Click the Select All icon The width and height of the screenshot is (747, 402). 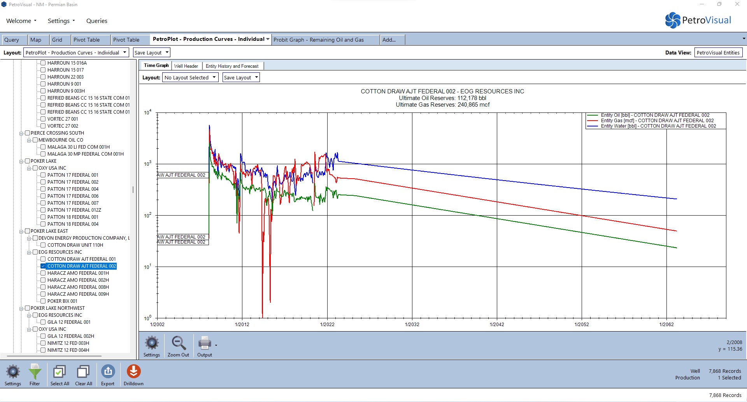tap(60, 372)
